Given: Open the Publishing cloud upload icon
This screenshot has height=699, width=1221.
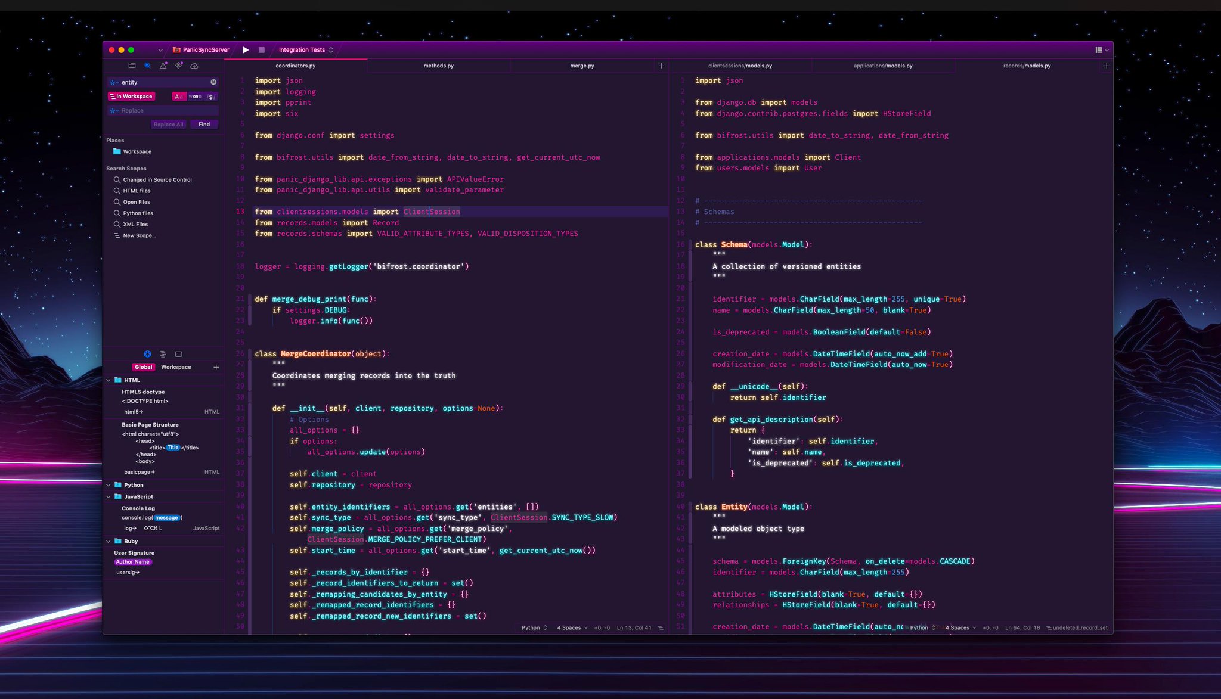Looking at the screenshot, I should (194, 66).
